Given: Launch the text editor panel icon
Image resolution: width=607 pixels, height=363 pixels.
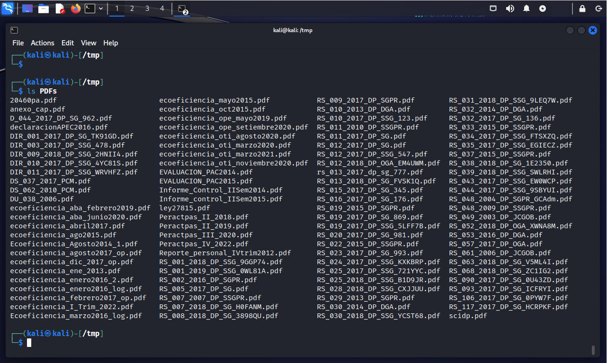Looking at the screenshot, I should click(60, 9).
